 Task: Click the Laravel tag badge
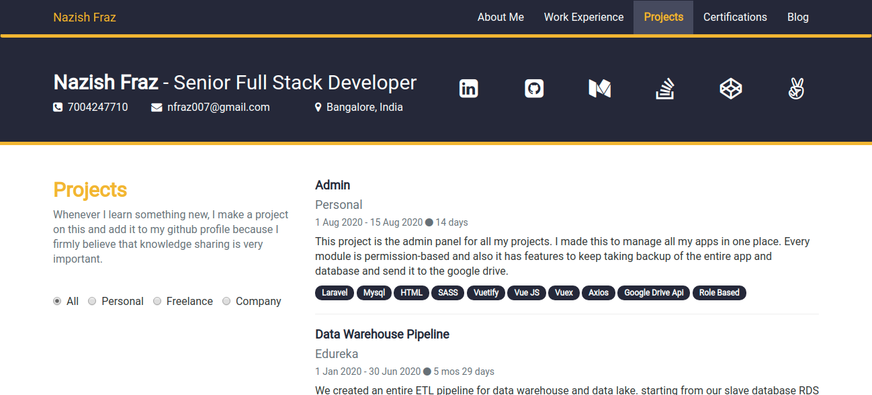pos(335,293)
